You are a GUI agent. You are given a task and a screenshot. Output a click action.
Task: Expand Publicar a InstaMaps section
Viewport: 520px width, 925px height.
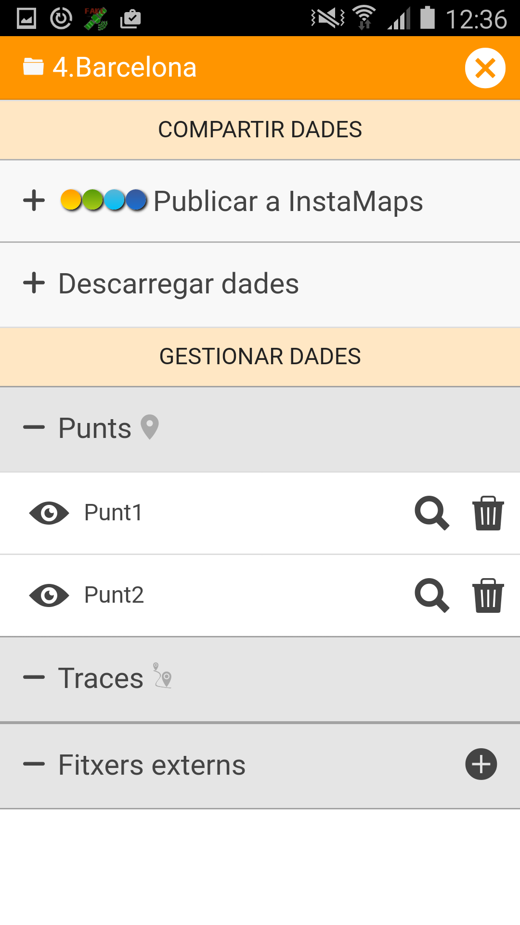[x=34, y=200]
